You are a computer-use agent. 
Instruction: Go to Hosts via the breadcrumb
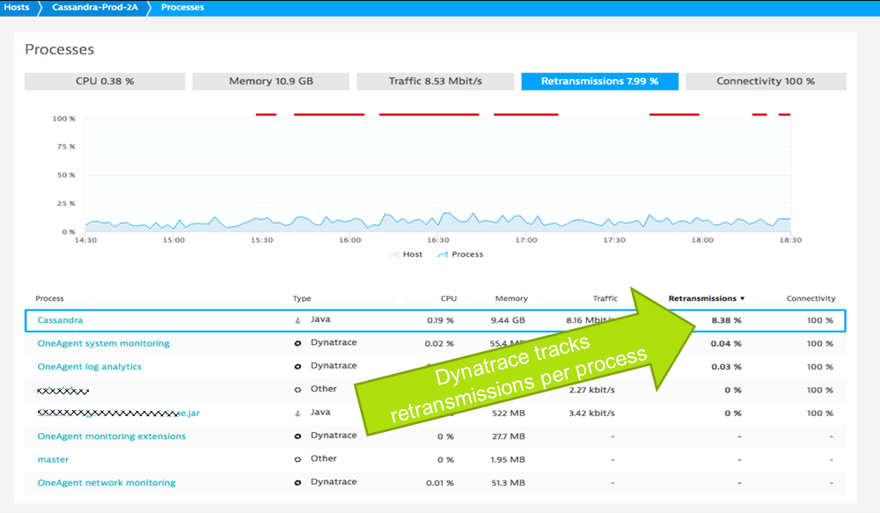[16, 6]
